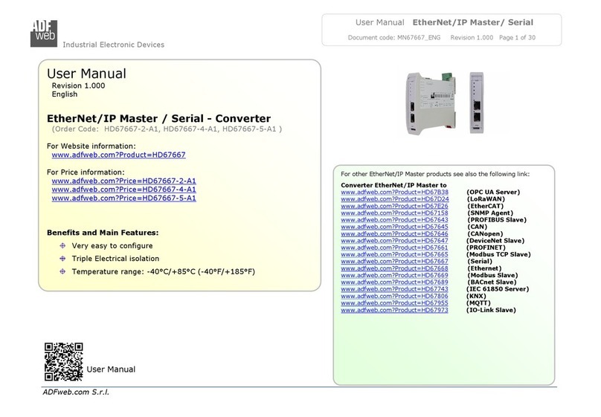Click 'EtherNet/IP Master/ Serial' header title
The height and width of the screenshot is (417, 601).
click(472, 22)
